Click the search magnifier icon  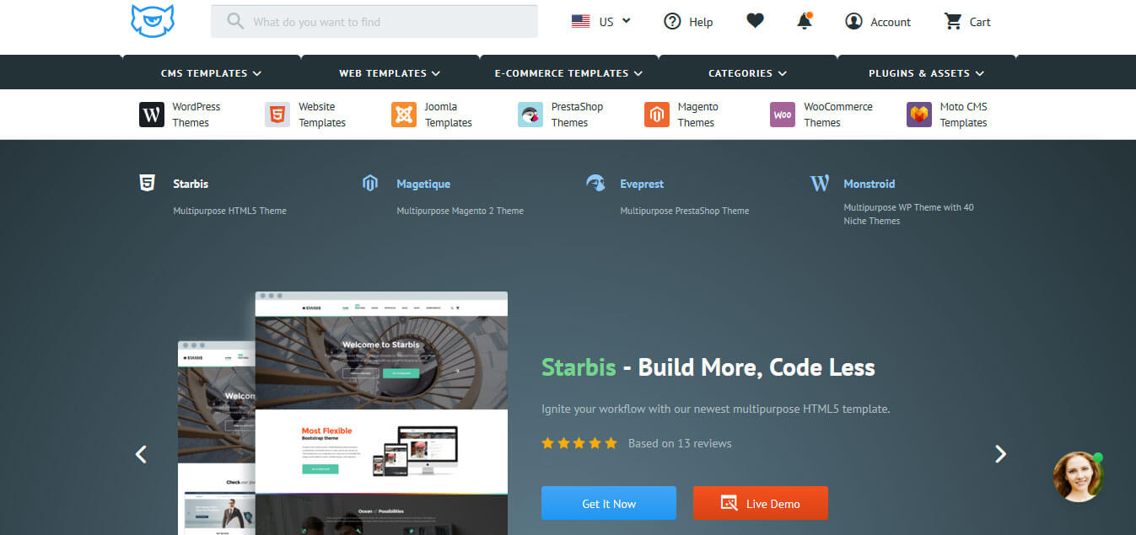click(x=235, y=21)
